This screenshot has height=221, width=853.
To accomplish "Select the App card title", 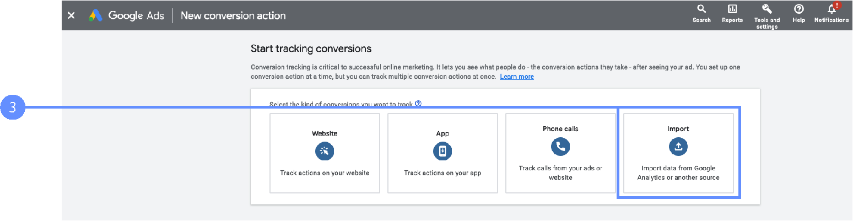I will coord(442,133).
